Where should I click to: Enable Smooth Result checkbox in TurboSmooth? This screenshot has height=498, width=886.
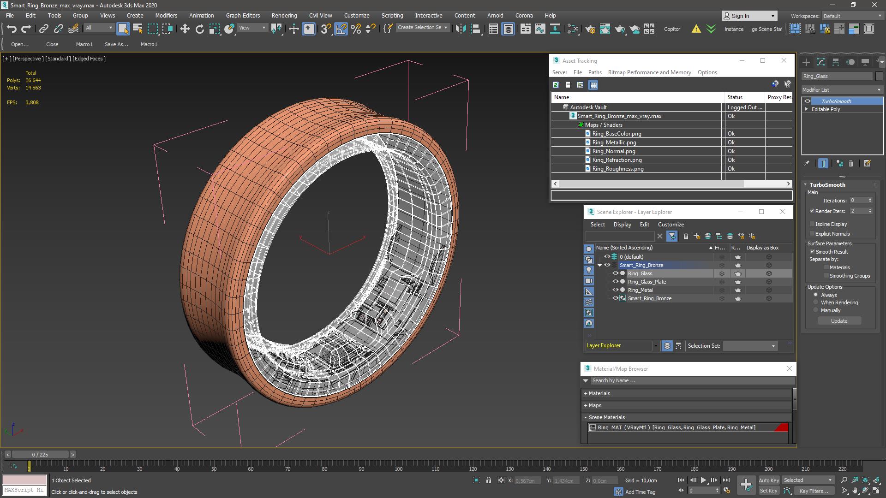coord(812,251)
